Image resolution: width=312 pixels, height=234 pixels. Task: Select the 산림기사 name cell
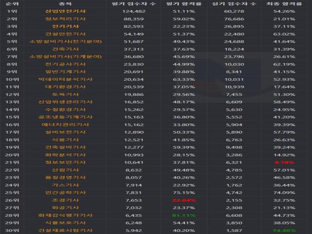click(x=65, y=170)
